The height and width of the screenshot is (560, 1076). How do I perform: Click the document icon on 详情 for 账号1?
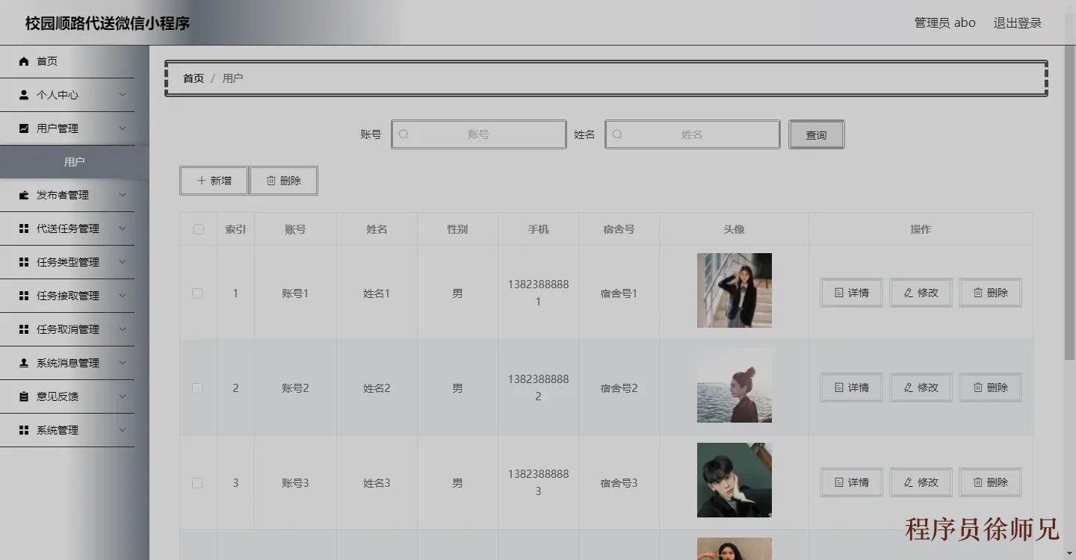(x=839, y=293)
